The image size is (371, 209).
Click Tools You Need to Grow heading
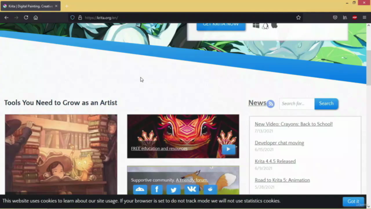(60, 103)
